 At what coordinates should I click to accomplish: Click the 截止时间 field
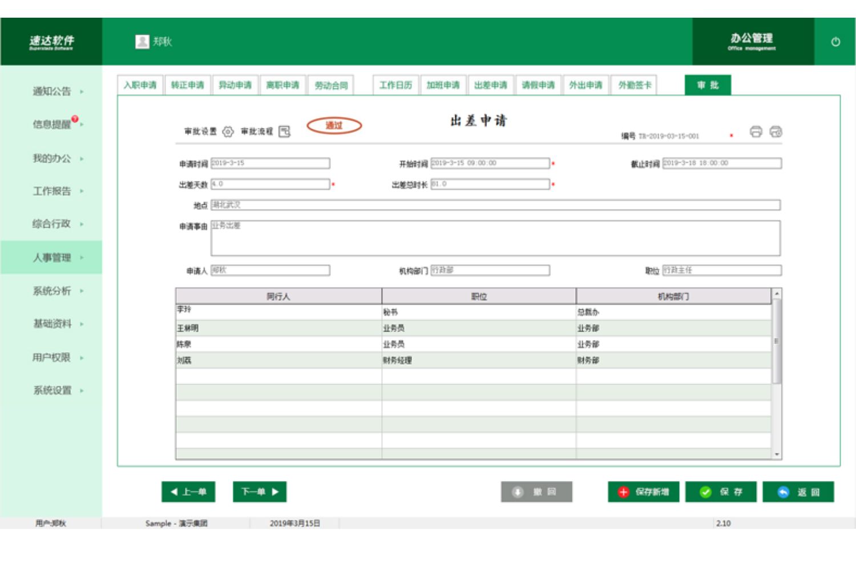click(x=722, y=163)
